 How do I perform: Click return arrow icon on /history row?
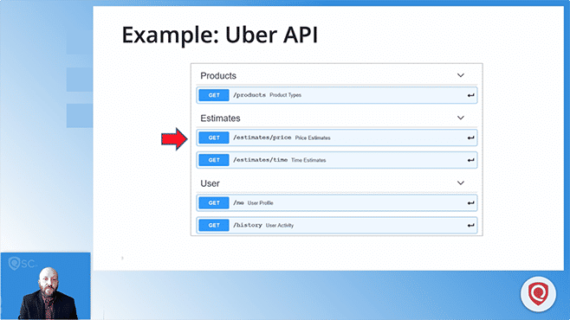470,226
